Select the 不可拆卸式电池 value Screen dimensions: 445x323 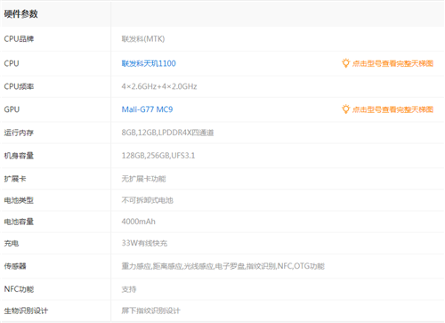pyautogui.click(x=147, y=200)
